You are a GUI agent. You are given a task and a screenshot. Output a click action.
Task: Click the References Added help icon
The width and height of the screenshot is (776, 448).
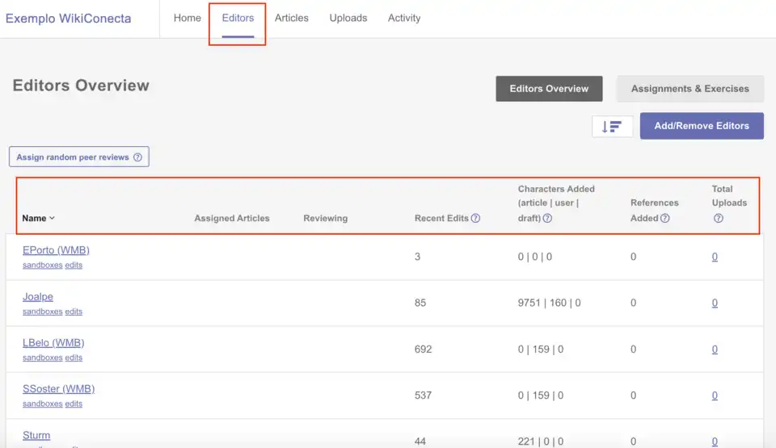(664, 218)
